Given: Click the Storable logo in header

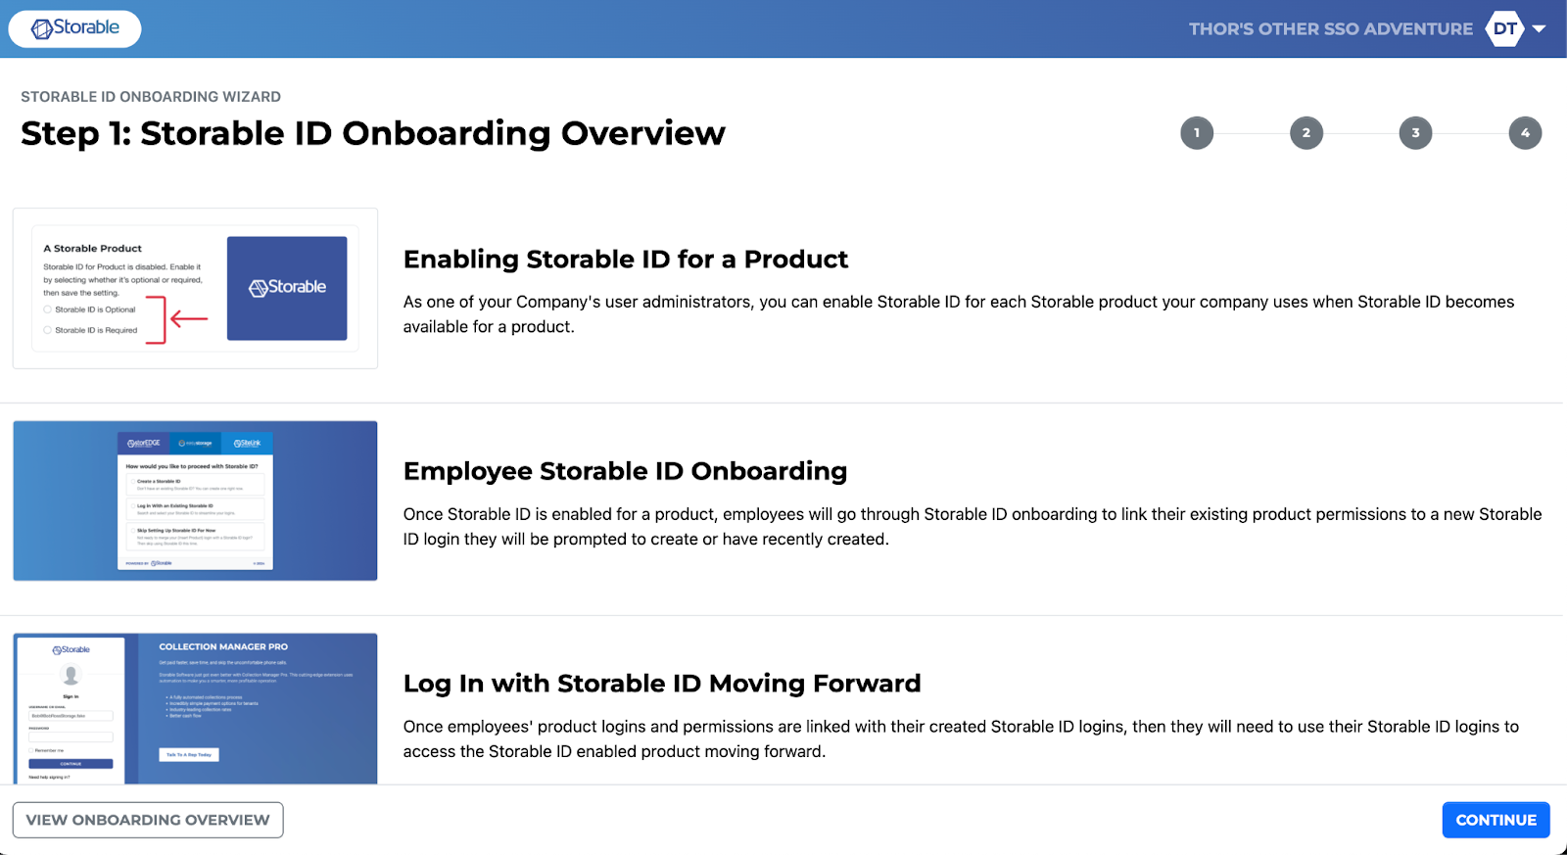Looking at the screenshot, I should click(x=74, y=28).
